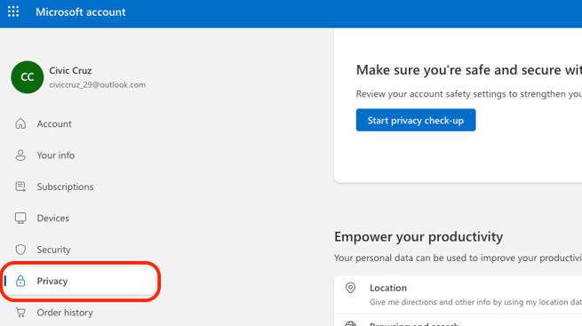Screen dimensions: 582x326
Task: Click the Make sure you're safe heading
Action: click(469, 69)
